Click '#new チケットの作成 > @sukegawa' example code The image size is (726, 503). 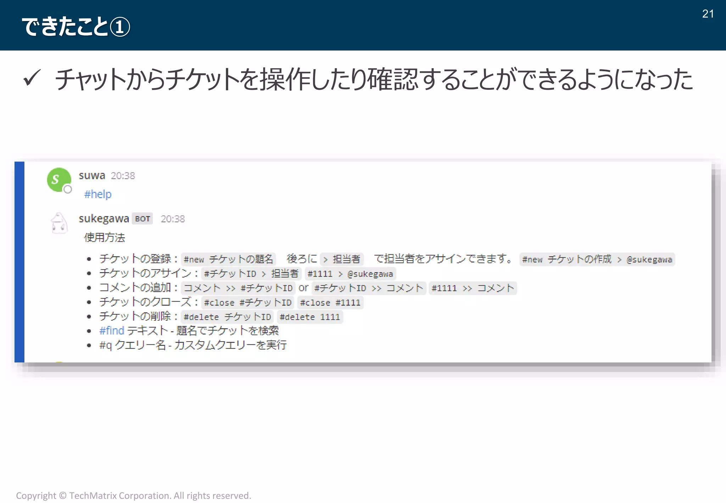tap(597, 259)
